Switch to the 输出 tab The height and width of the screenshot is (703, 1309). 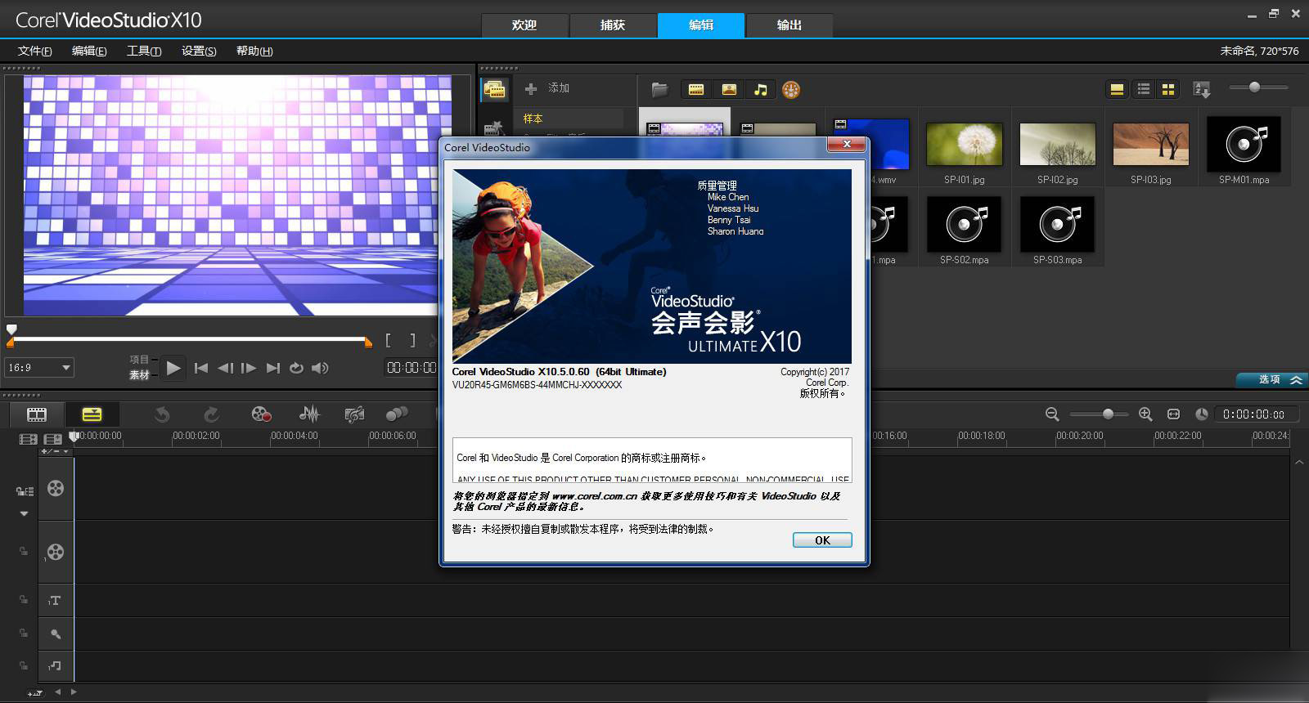pos(789,25)
